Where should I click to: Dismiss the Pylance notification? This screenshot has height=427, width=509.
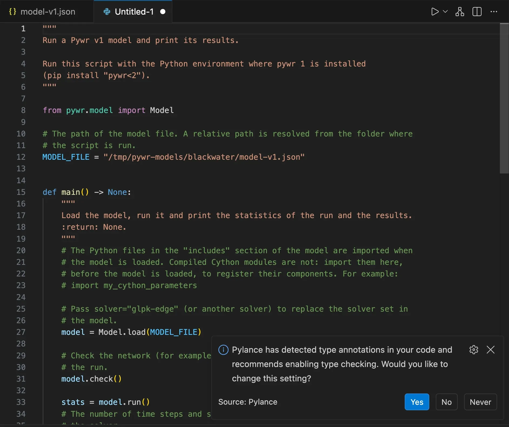click(490, 350)
